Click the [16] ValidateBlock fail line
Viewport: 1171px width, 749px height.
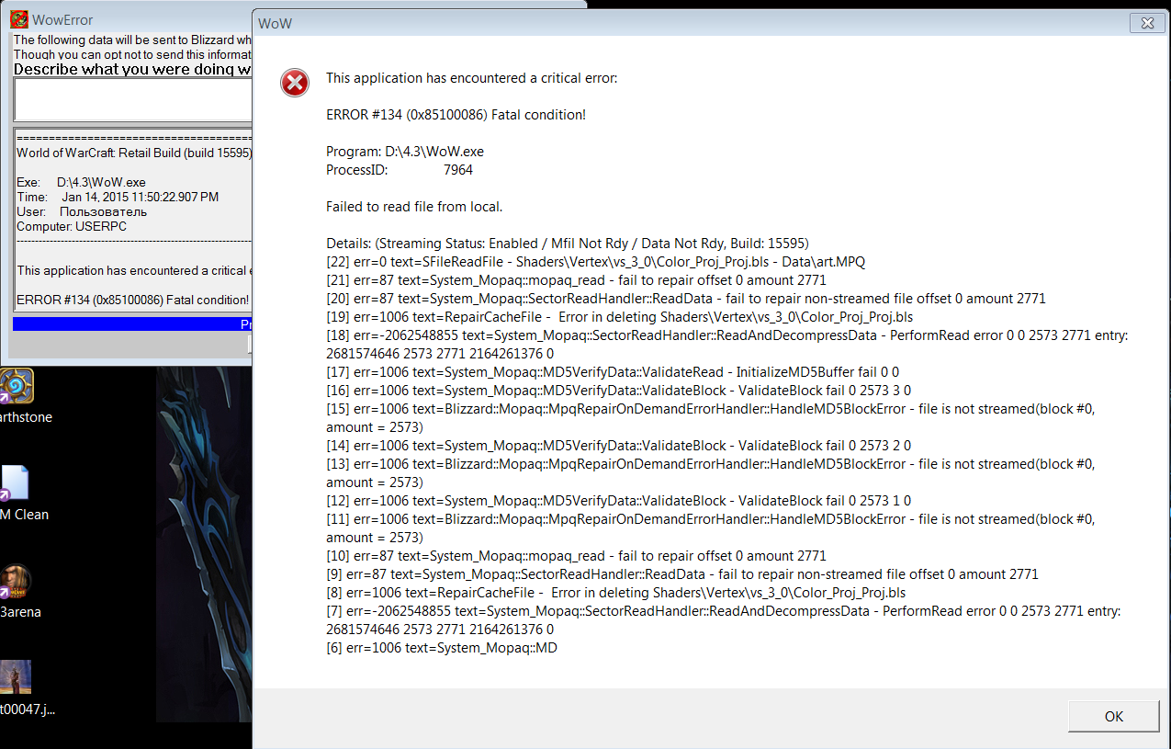tap(619, 391)
